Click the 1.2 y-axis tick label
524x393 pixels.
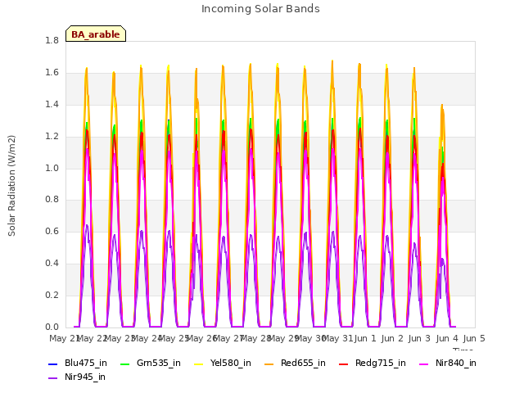52,137
